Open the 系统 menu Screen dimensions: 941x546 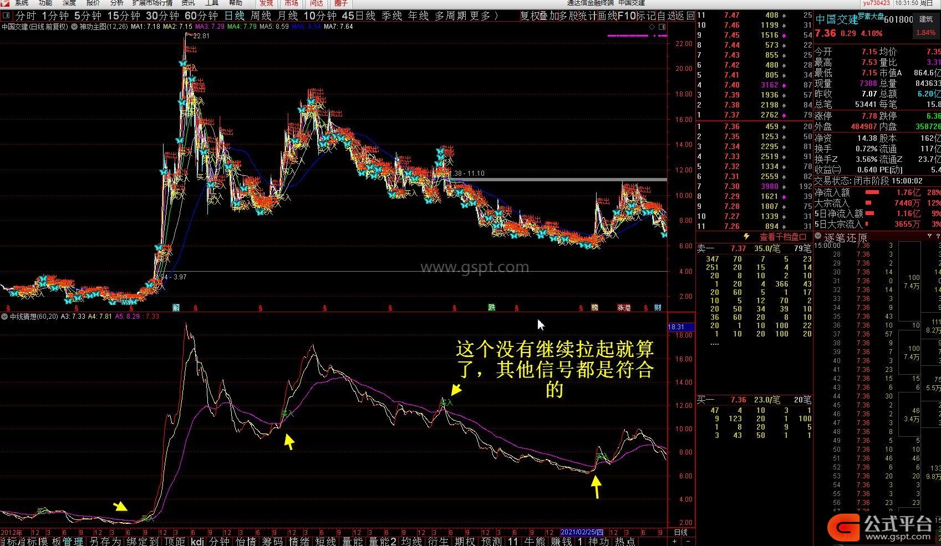22,3
